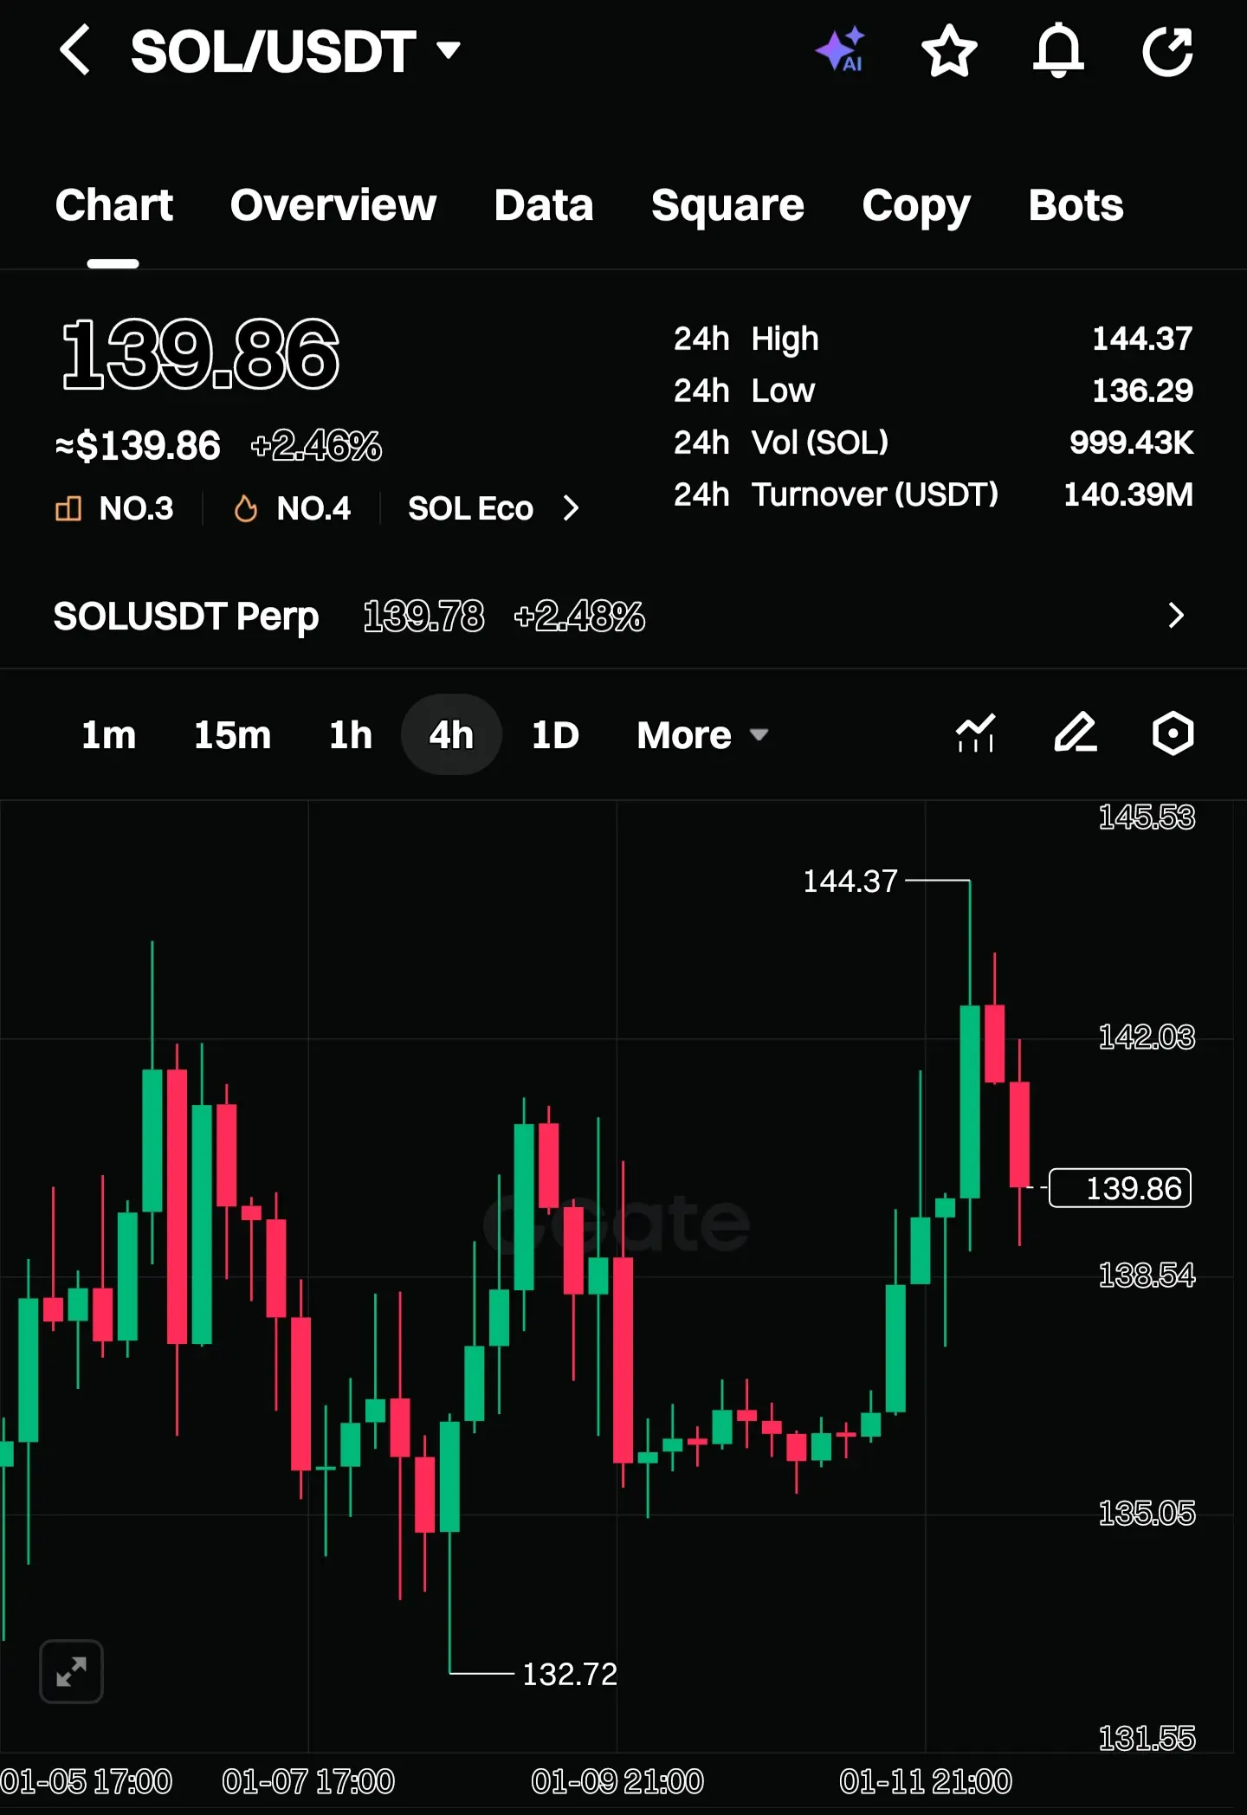Viewport: 1247px width, 1815px height.
Task: Go to the Bots tab
Action: (x=1076, y=205)
